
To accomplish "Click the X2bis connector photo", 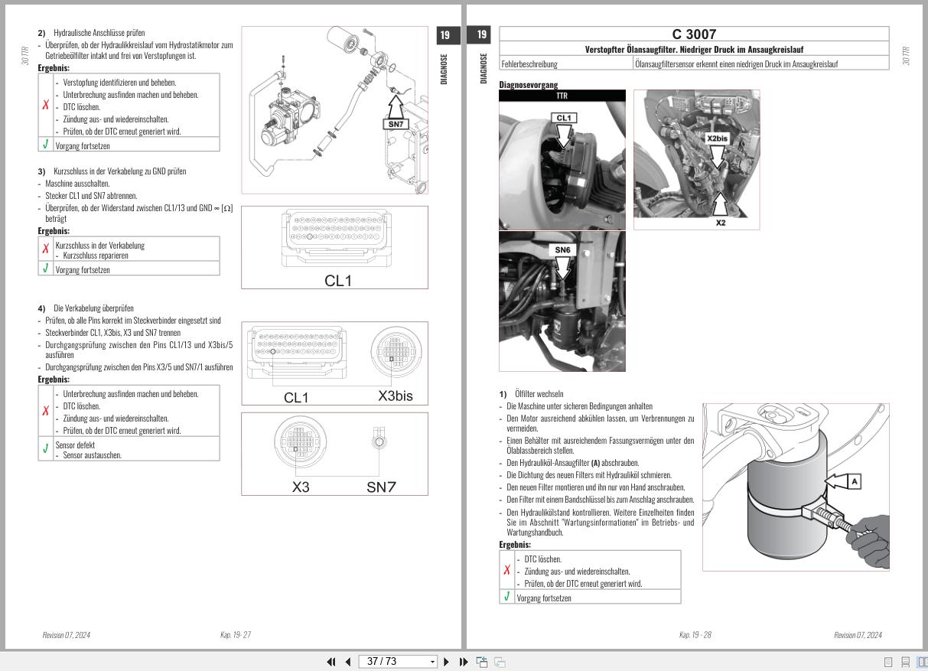I will (x=696, y=159).
